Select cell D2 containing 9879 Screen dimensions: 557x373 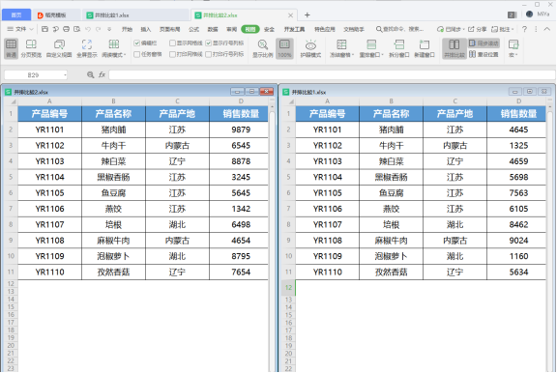click(x=241, y=129)
